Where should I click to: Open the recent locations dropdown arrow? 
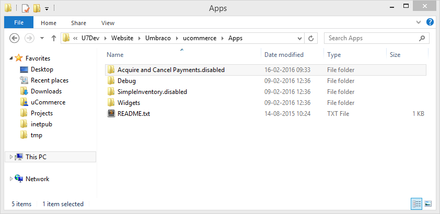[42, 38]
